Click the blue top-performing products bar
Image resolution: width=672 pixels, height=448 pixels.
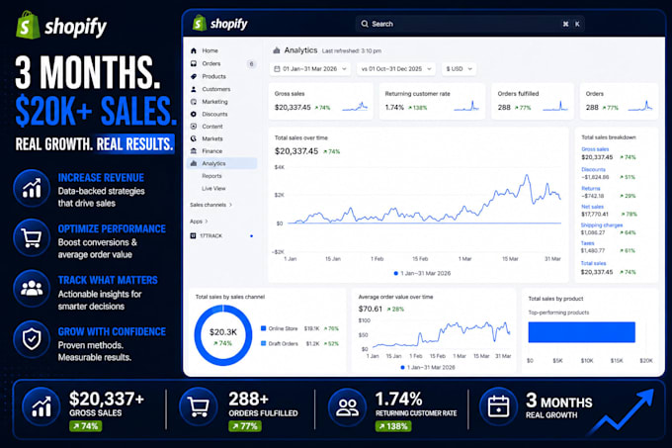tap(581, 332)
